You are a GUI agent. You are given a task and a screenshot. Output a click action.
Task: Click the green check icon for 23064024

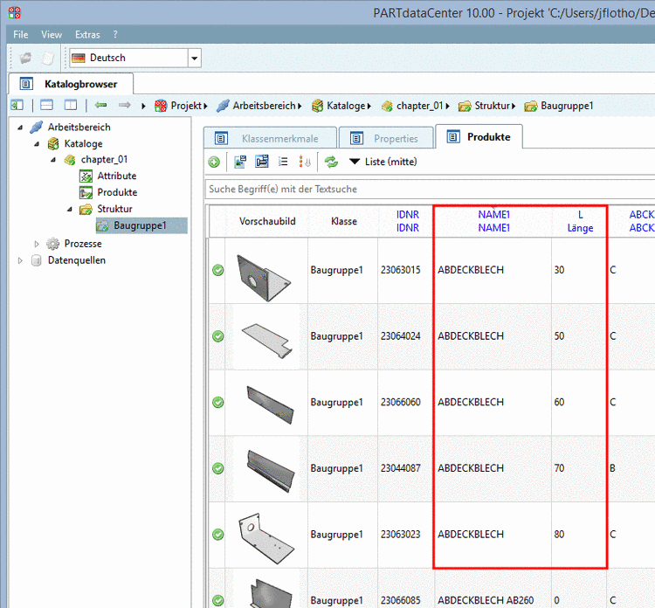coord(218,336)
